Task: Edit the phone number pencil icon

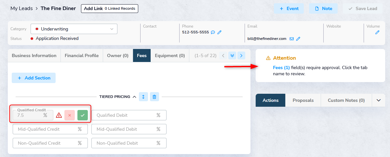Action: coord(220,32)
